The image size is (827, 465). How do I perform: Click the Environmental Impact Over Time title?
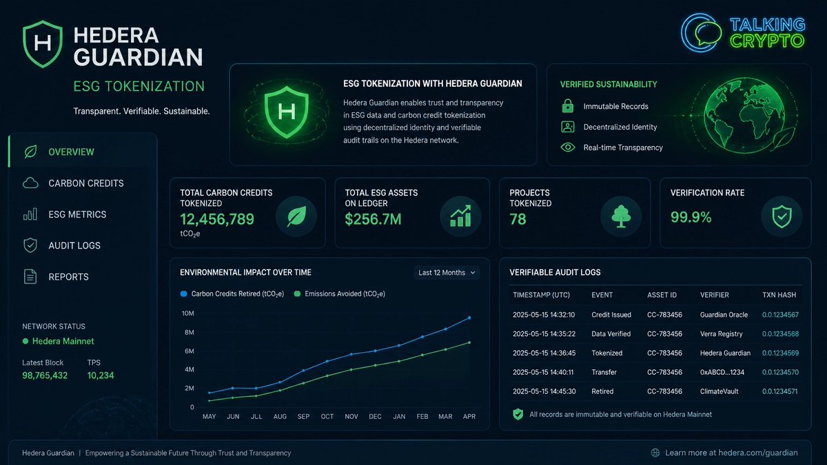[247, 273]
